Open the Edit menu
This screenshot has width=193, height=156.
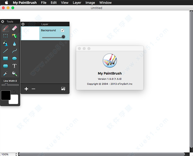(x=54, y=3)
